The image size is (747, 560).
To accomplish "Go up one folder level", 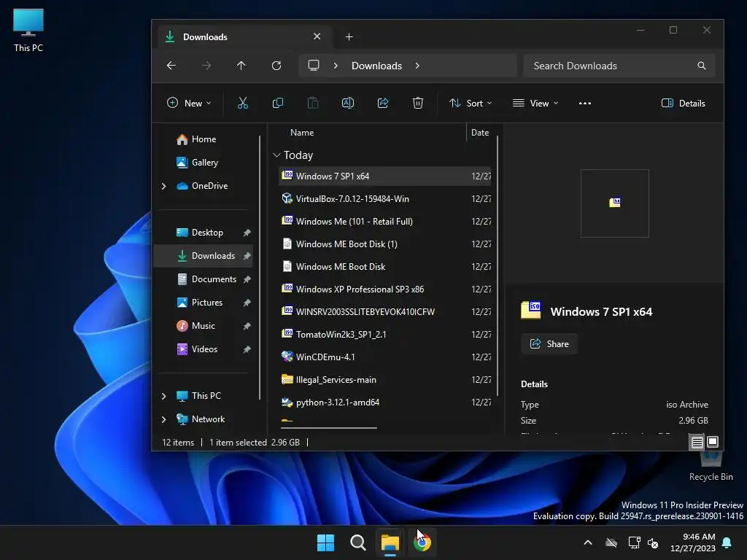I will (241, 66).
